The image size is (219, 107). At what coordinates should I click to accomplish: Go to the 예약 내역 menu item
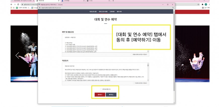pyautogui.click(x=119, y=12)
